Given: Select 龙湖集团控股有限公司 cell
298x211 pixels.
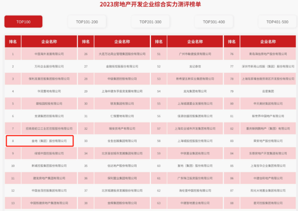Looking at the screenshot, I should [49, 116].
